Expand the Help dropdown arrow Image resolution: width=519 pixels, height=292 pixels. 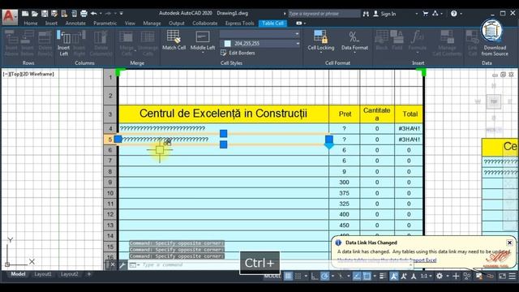tap(461, 14)
